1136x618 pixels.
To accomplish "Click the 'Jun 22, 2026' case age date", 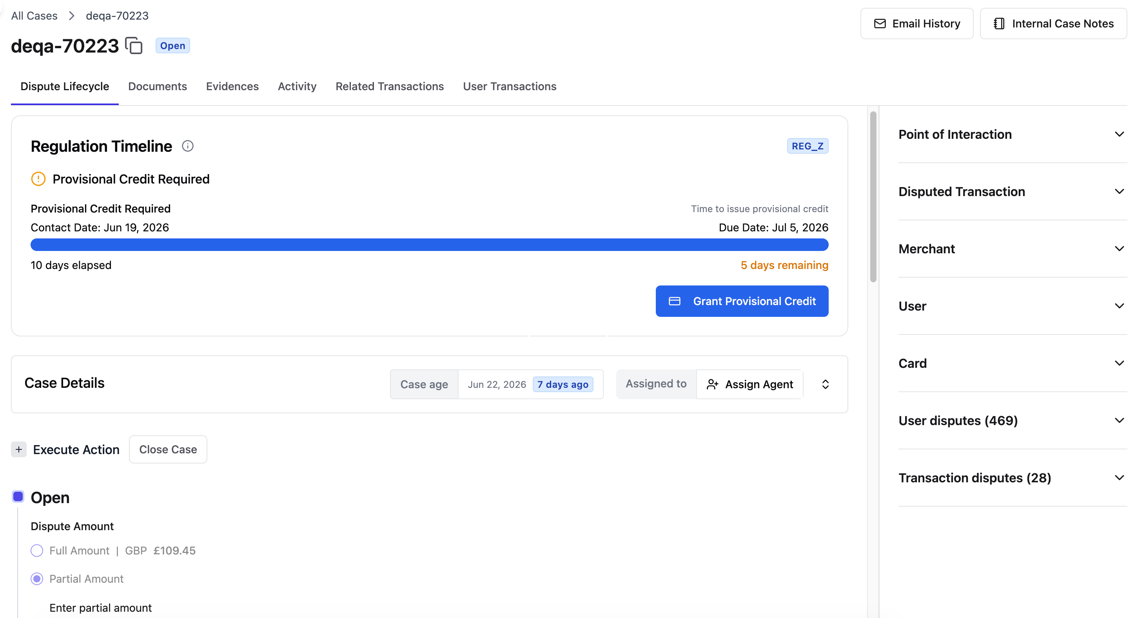I will [497, 384].
